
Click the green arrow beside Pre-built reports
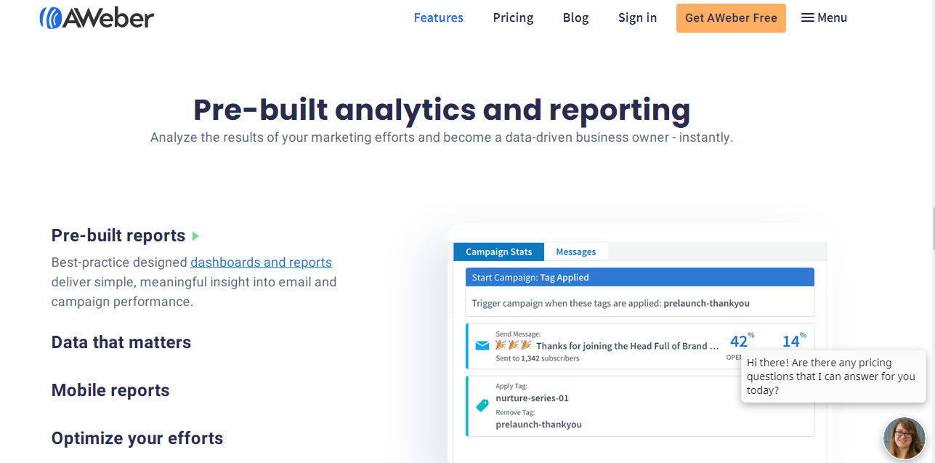point(195,236)
